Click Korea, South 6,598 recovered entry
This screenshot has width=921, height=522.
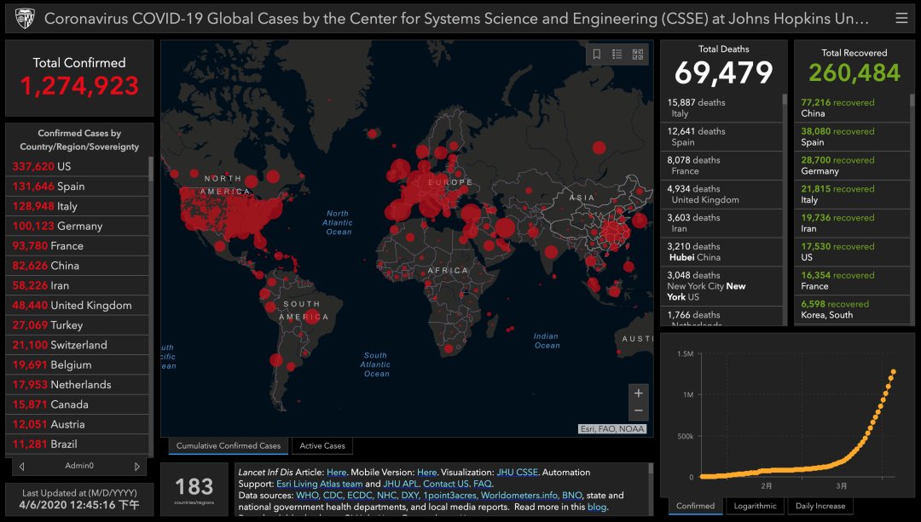[x=852, y=309]
